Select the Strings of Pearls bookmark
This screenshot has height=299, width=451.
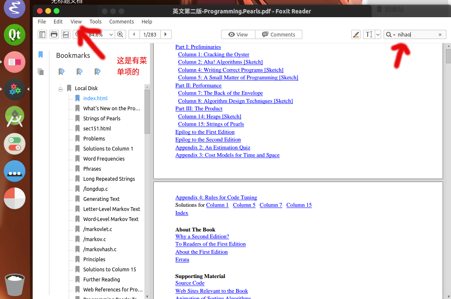coord(102,118)
